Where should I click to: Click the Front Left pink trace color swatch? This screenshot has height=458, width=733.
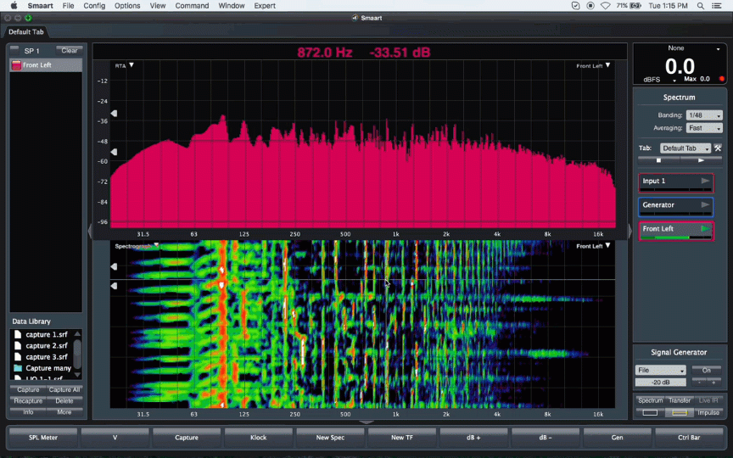(x=16, y=65)
